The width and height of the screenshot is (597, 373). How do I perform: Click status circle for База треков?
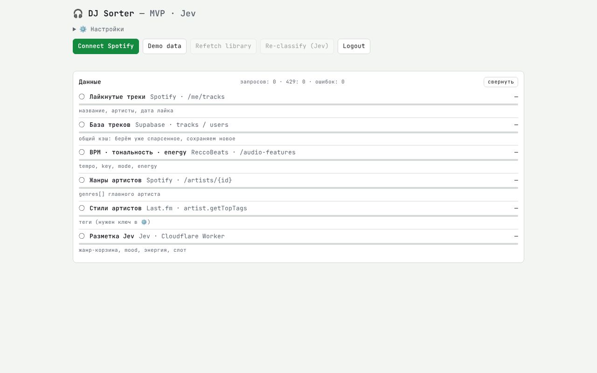point(82,124)
